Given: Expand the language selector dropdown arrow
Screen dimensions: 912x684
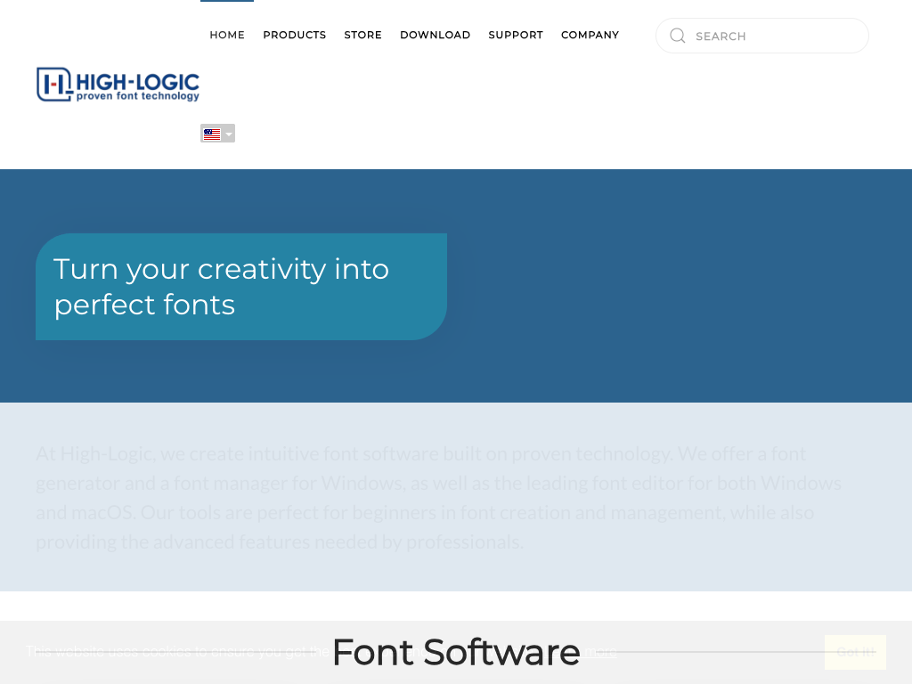Looking at the screenshot, I should [x=229, y=134].
